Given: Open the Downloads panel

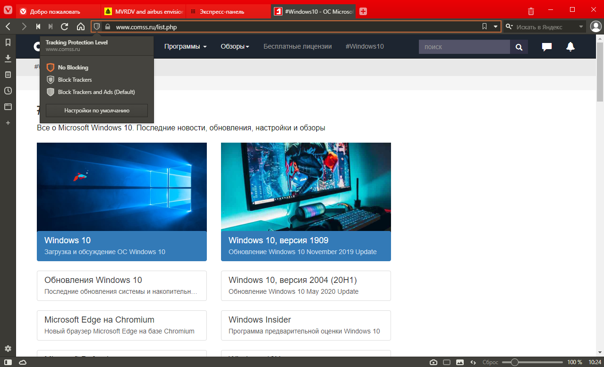Looking at the screenshot, I should pos(8,59).
